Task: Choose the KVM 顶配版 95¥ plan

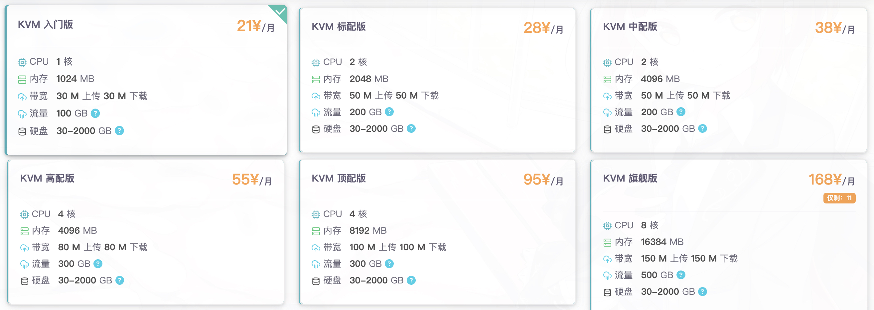Action: click(x=437, y=232)
